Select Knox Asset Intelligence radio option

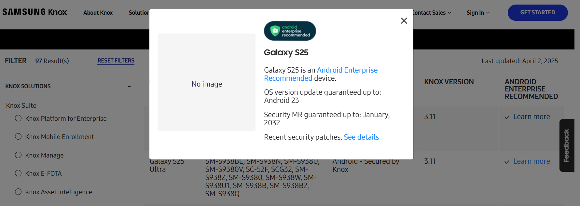tap(18, 192)
